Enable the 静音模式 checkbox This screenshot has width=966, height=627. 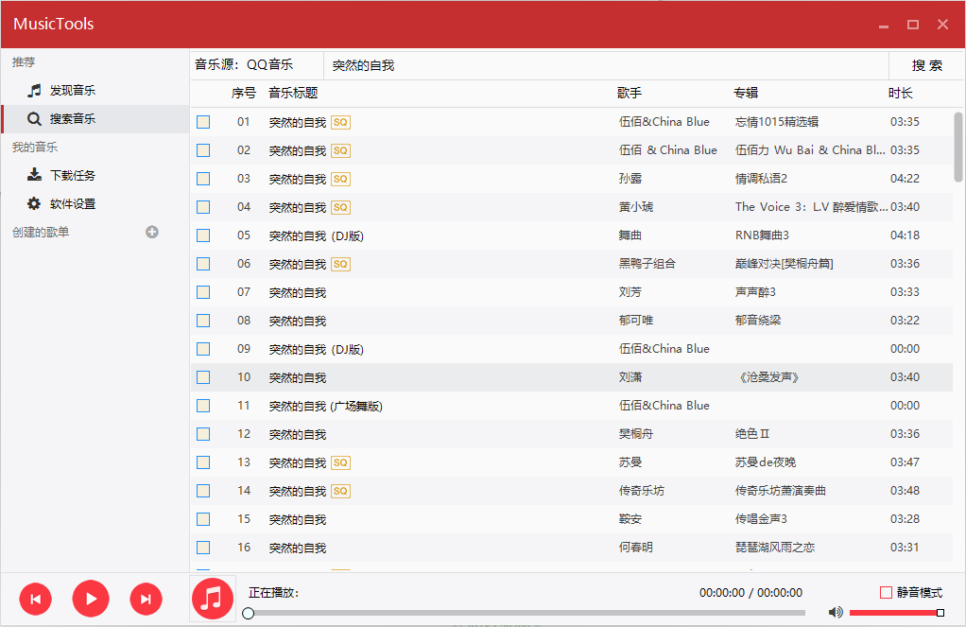(886, 592)
